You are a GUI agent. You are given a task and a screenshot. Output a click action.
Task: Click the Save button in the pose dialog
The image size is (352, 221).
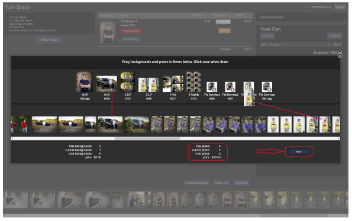coord(298,152)
